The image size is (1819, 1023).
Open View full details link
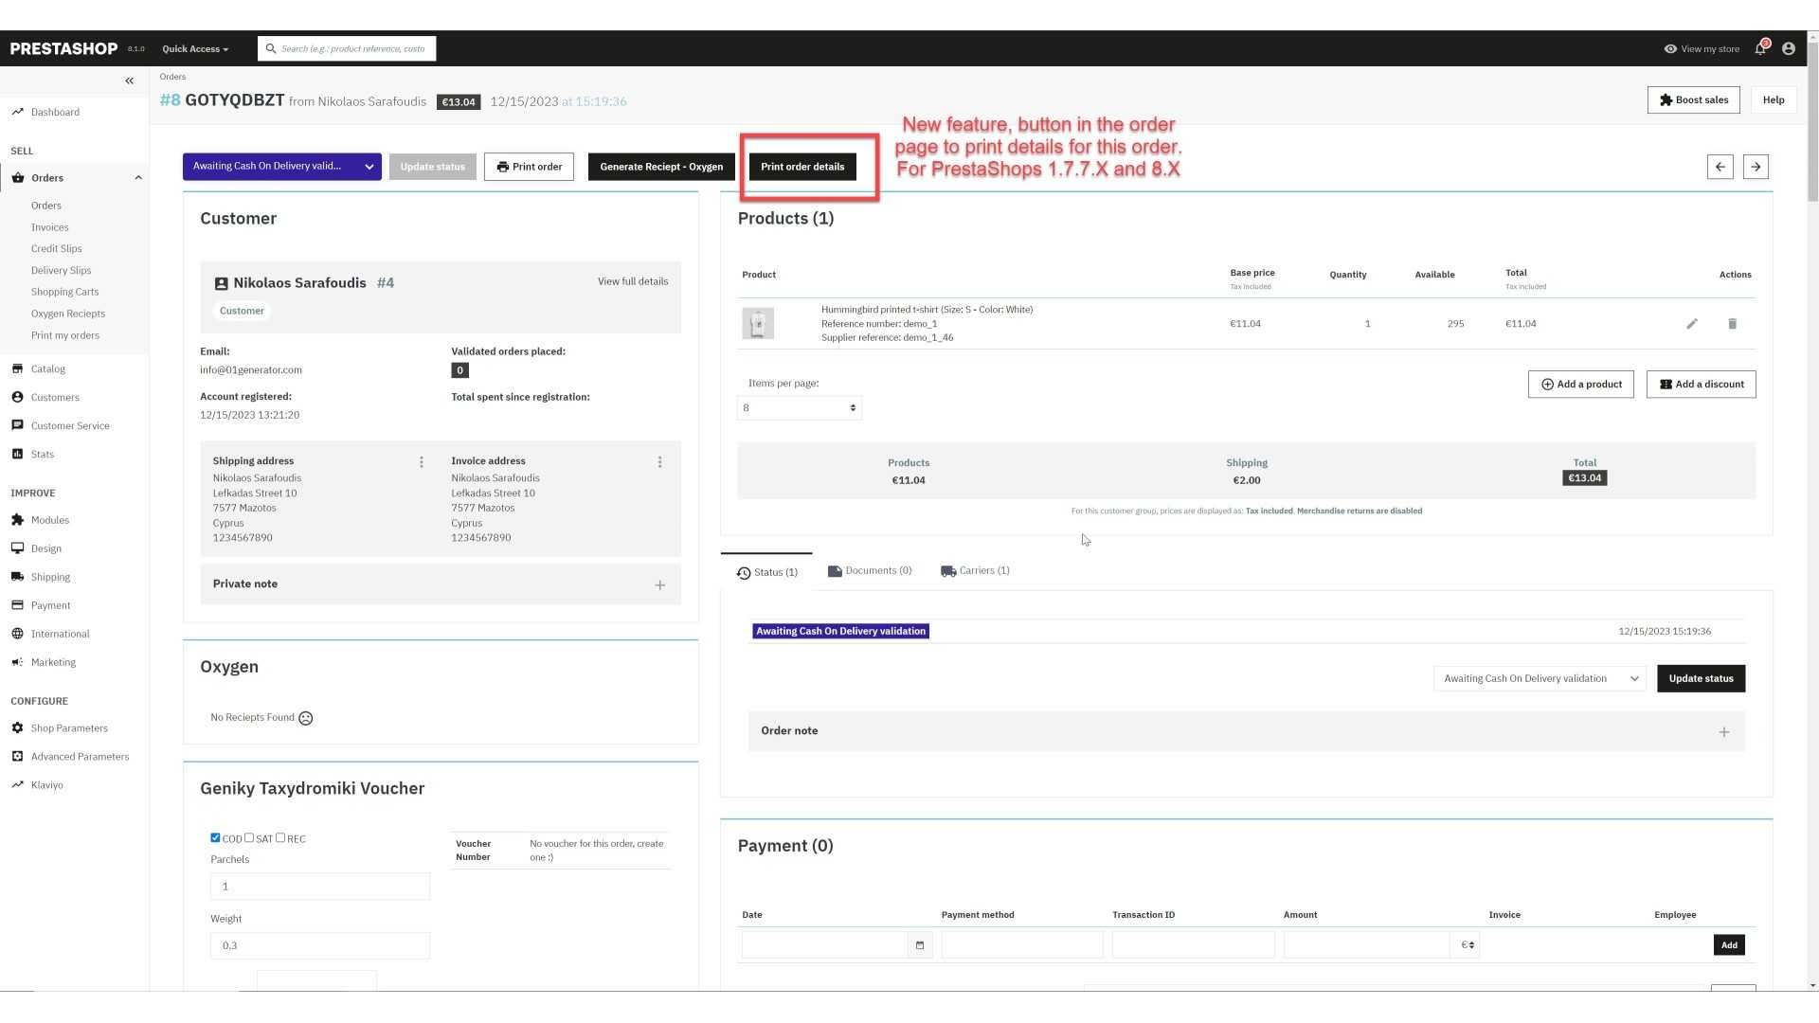coord(632,281)
